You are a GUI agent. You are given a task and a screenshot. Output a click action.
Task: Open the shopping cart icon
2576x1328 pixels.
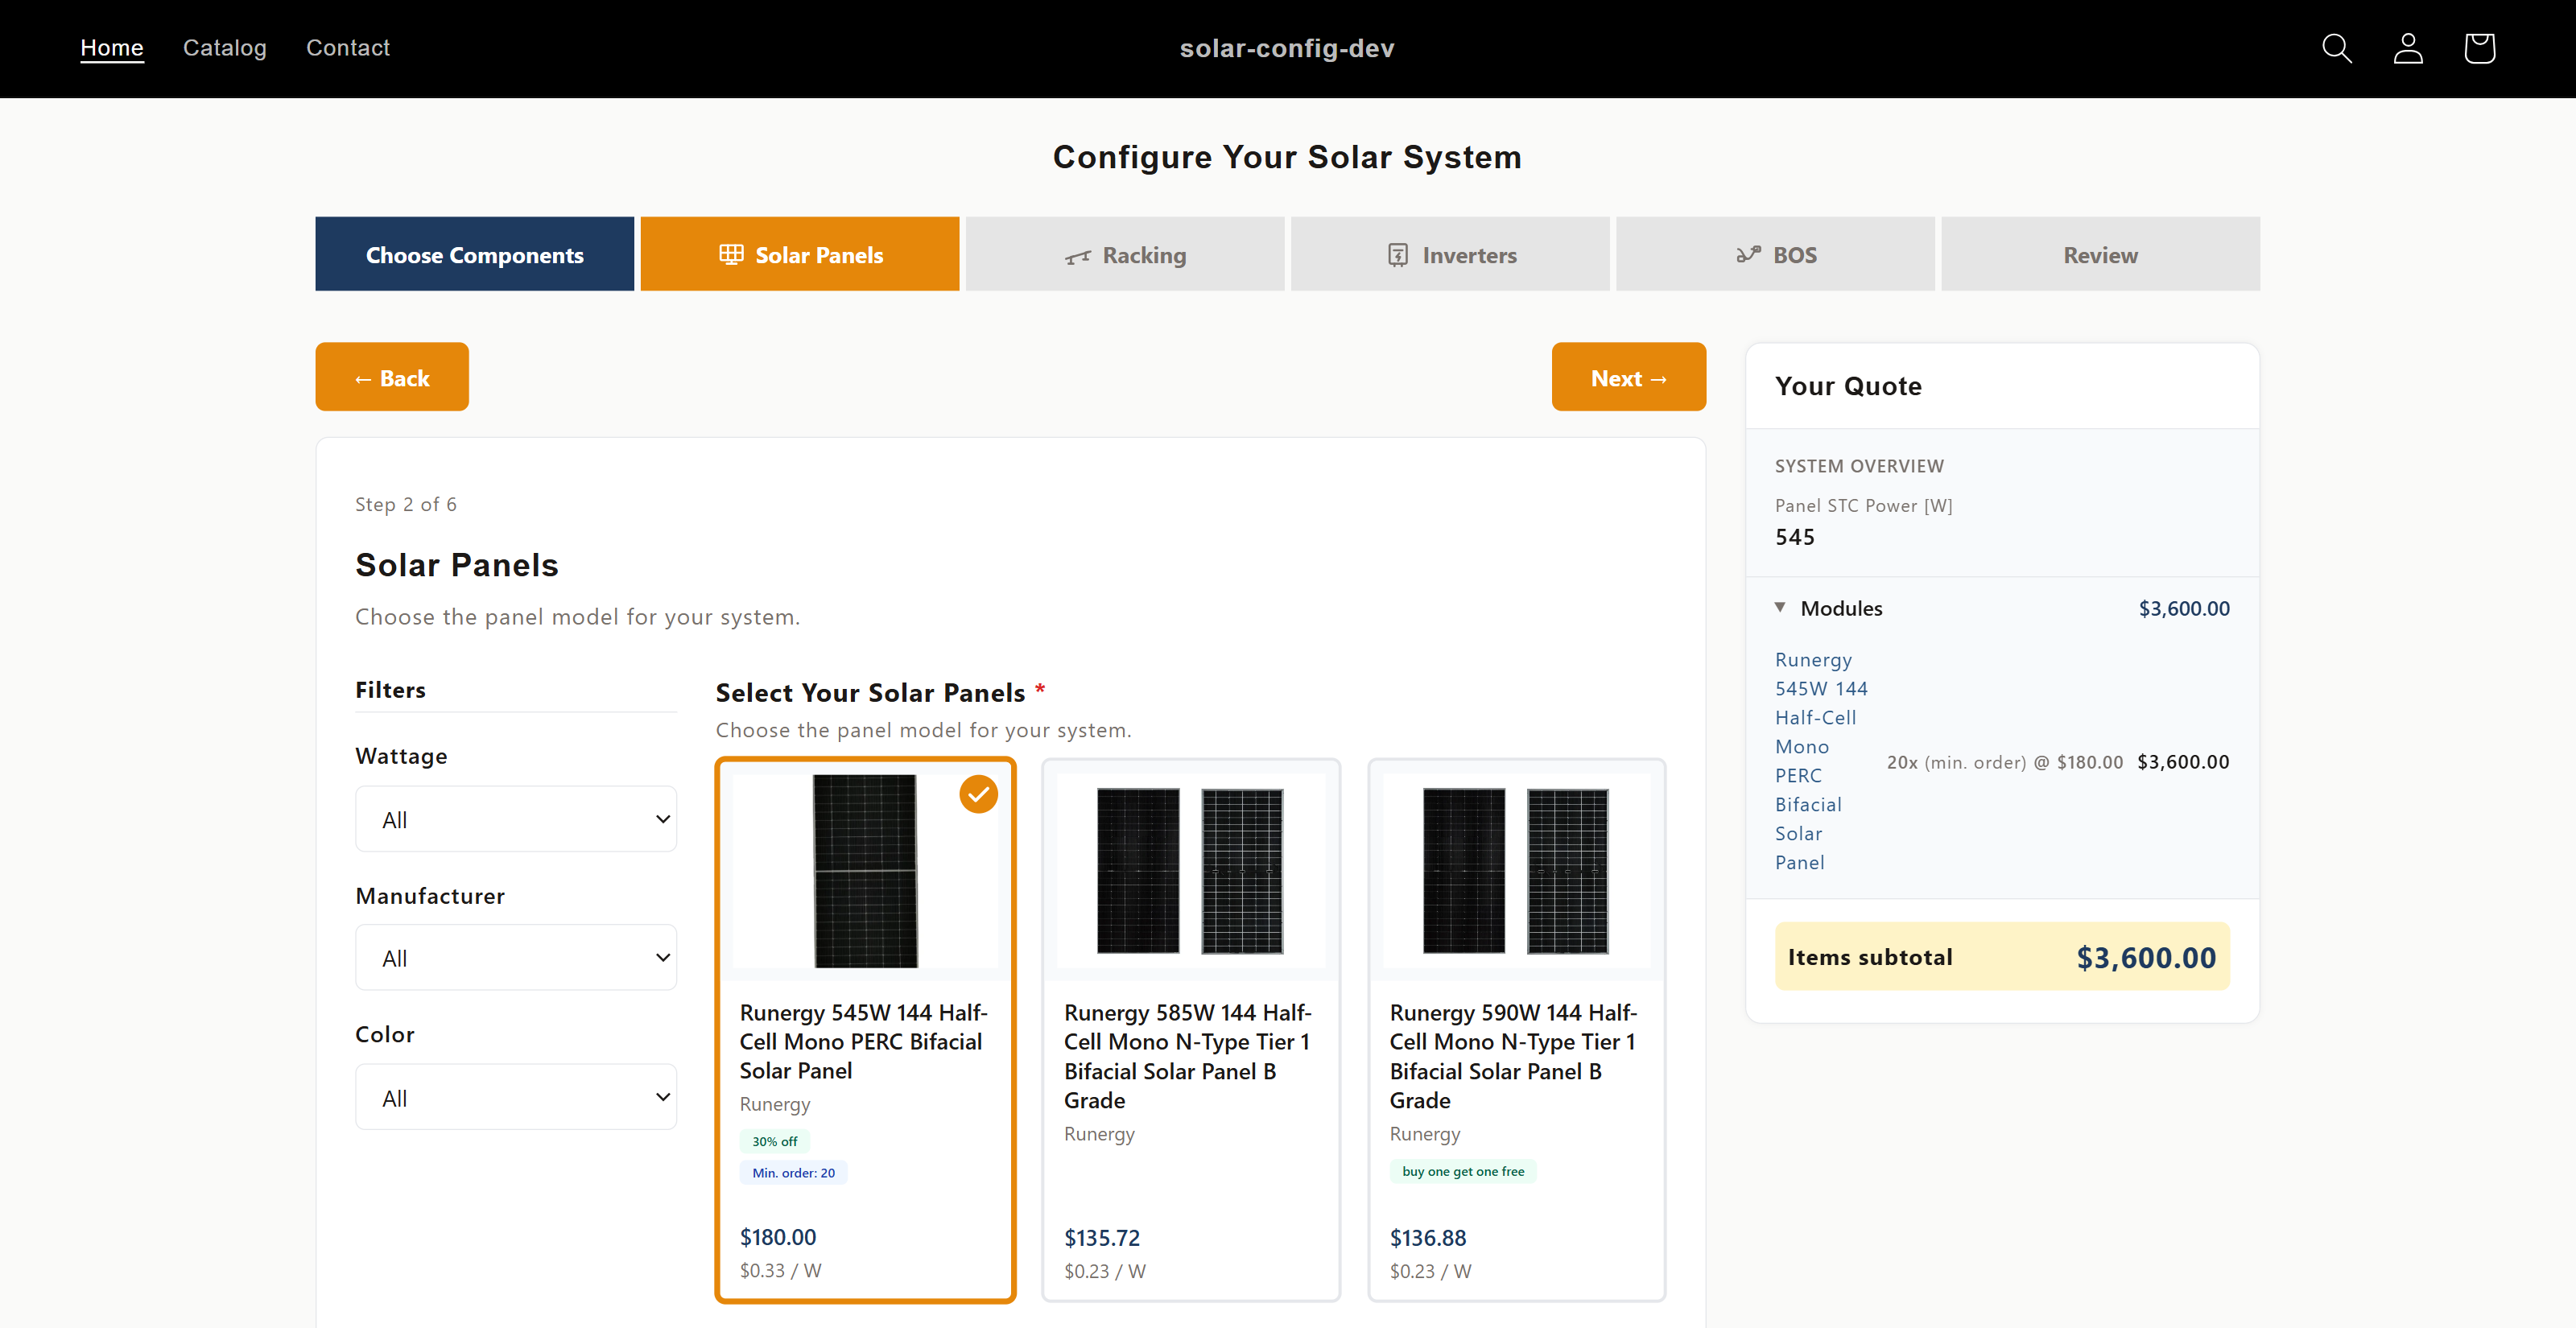2479,48
